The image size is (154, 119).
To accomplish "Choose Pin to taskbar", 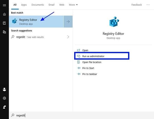I will tap(90, 74).
